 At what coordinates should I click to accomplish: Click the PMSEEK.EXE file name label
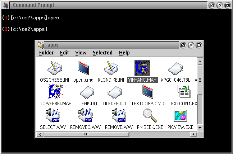click(x=150, y=127)
